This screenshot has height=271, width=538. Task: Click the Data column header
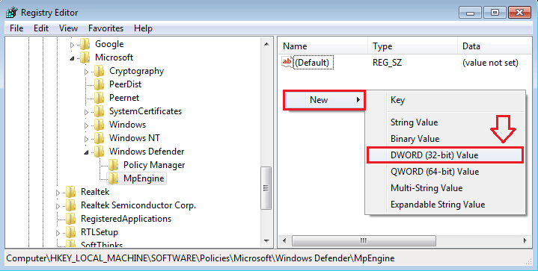[x=495, y=46]
